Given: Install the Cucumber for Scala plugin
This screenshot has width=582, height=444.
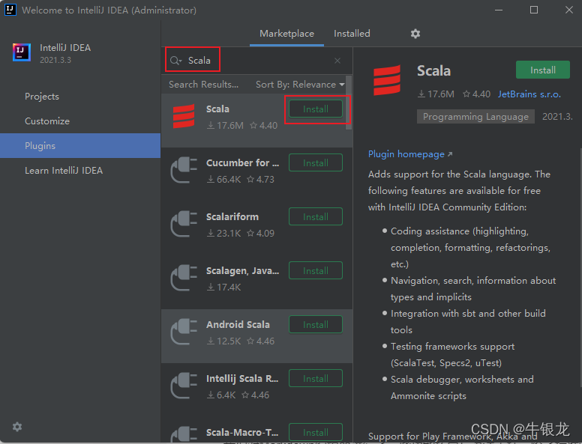Looking at the screenshot, I should [316, 162].
